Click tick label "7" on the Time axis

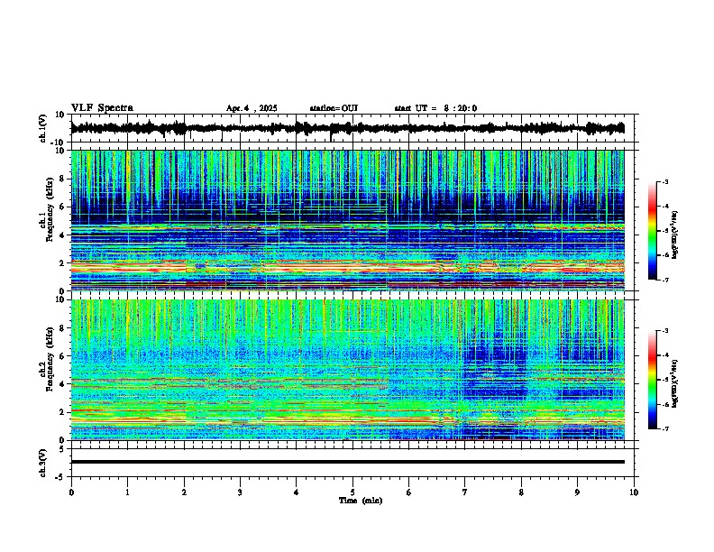pyautogui.click(x=465, y=492)
